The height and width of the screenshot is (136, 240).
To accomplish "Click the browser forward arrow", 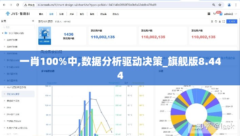I will pyautogui.click(x=11, y=5).
